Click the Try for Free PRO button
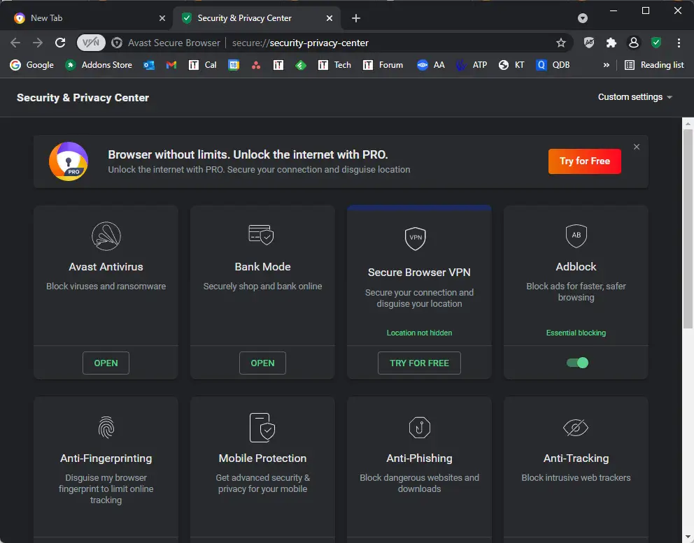The height and width of the screenshot is (543, 694). [584, 161]
